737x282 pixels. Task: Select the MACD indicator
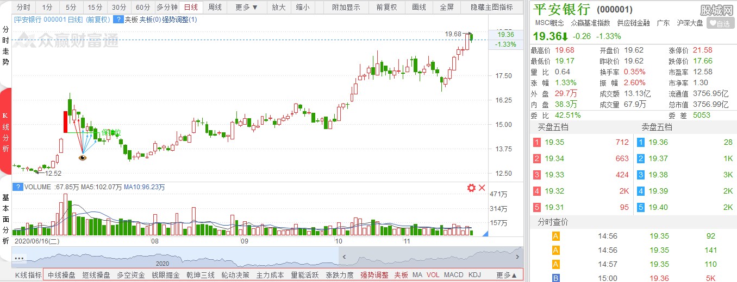[454, 275]
